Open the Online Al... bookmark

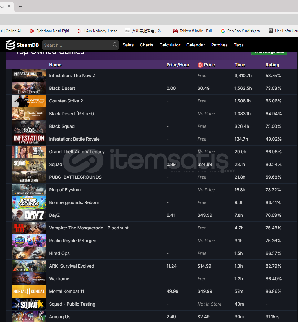point(12,31)
